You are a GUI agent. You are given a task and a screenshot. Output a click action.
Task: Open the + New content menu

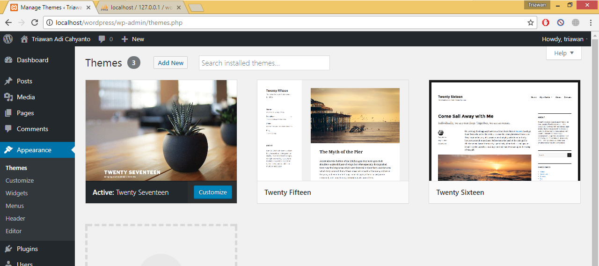[x=133, y=39]
